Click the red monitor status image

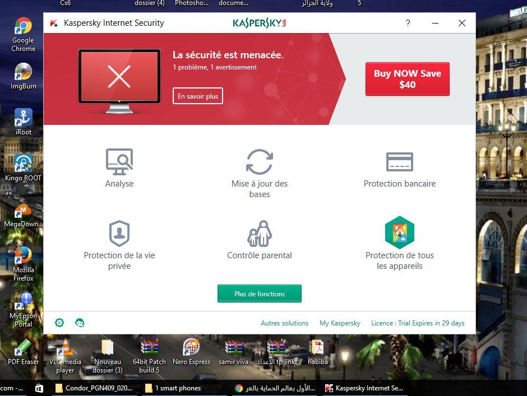[x=119, y=81]
